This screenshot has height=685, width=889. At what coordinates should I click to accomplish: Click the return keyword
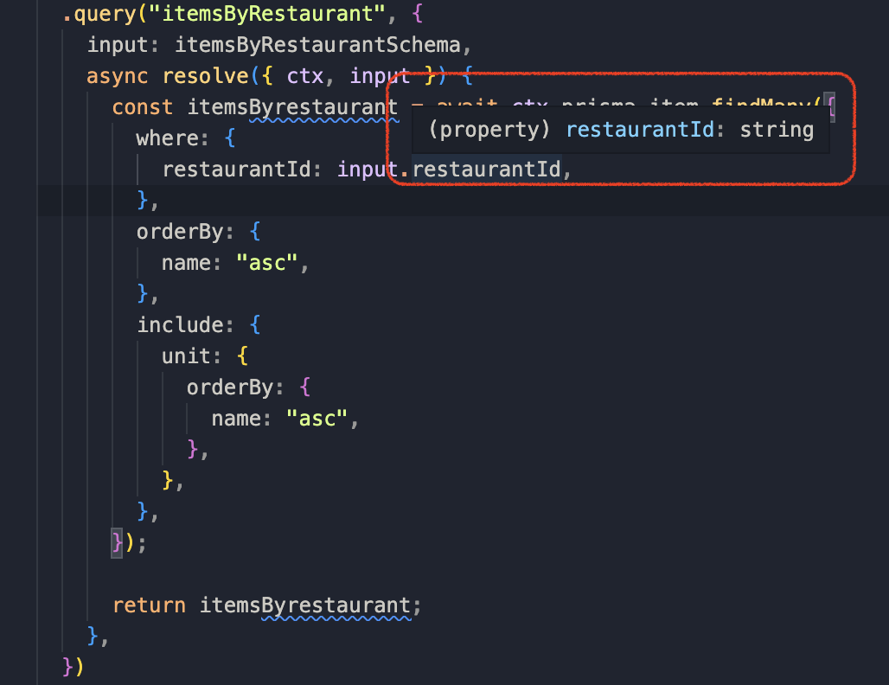point(149,605)
